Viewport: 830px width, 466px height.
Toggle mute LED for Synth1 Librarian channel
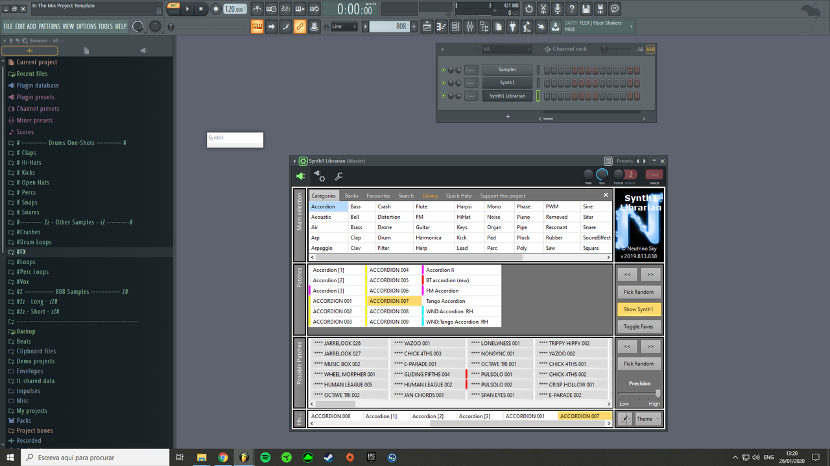click(x=444, y=96)
